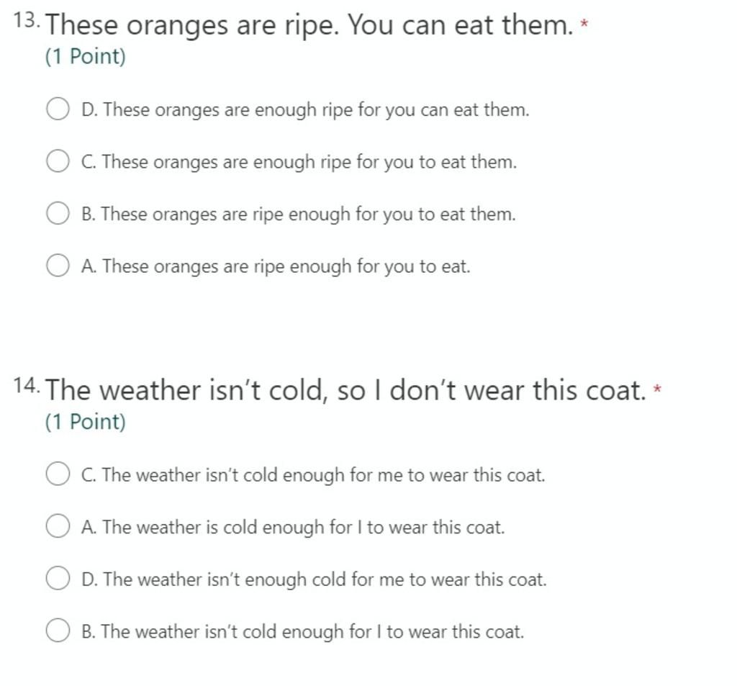The height and width of the screenshot is (686, 737).
Task: Tick question 14 option B radio circle
Action: tap(58, 631)
